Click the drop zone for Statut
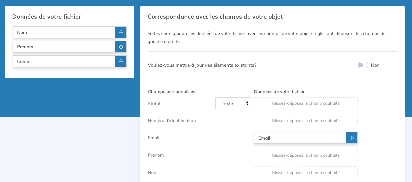Screen dimensions: 412x182 [306, 103]
